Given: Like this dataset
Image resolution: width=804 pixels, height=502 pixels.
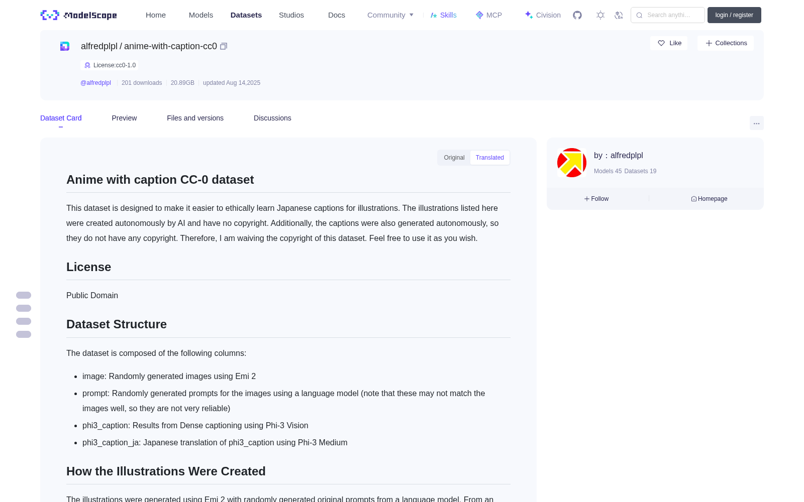Looking at the screenshot, I should coord(669,43).
